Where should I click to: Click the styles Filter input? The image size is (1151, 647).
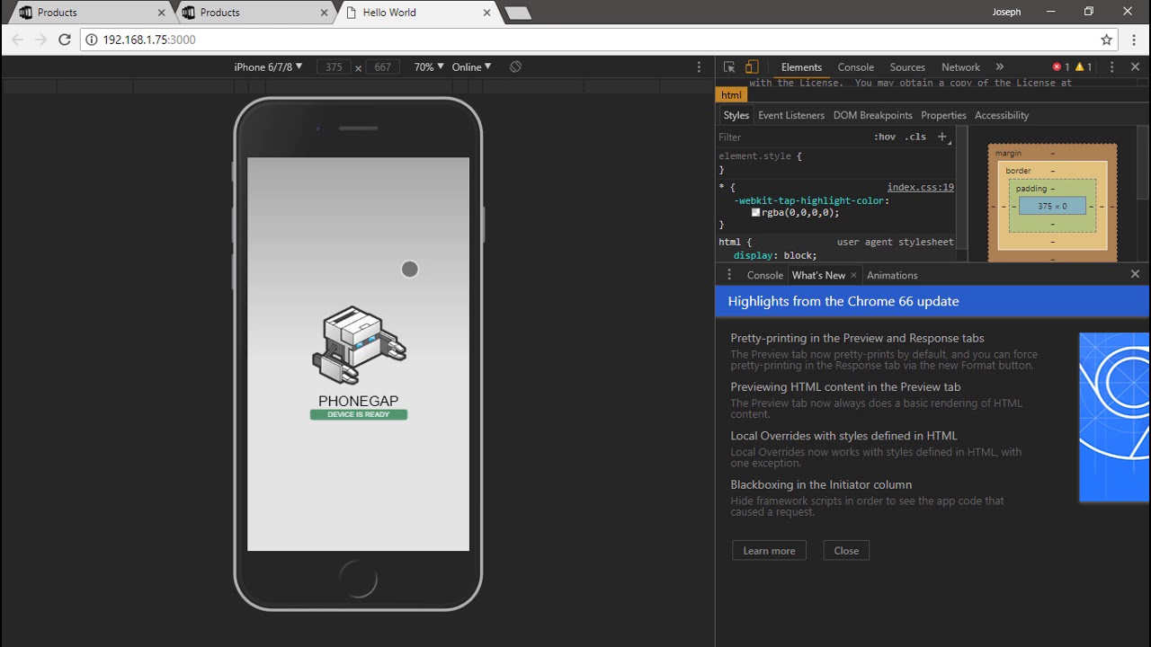pyautogui.click(x=792, y=137)
